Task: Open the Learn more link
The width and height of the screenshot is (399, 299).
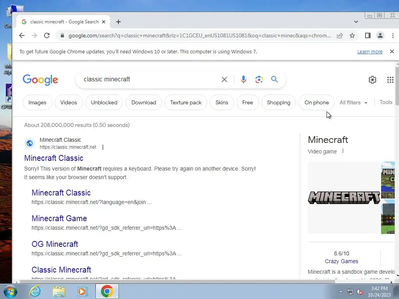Action: (370, 52)
